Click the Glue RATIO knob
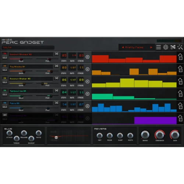The image size is (184, 184). [39, 133]
